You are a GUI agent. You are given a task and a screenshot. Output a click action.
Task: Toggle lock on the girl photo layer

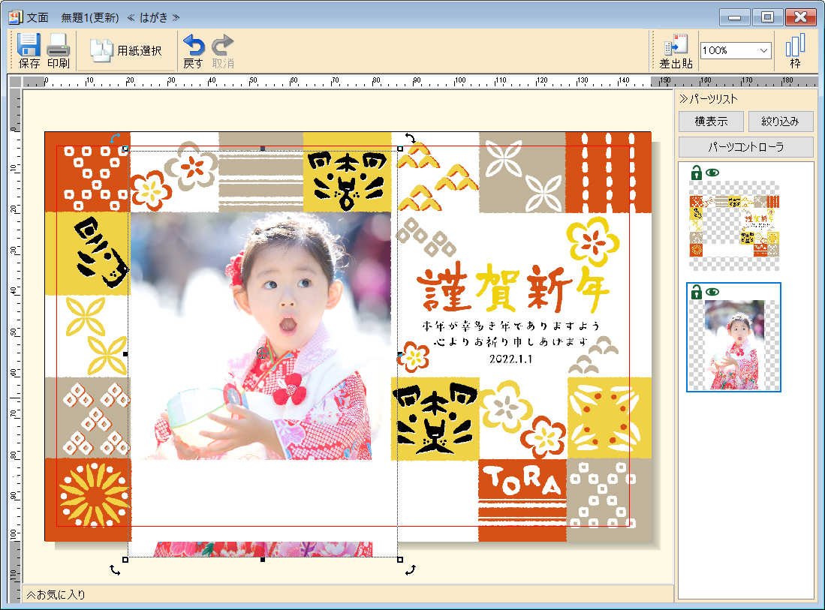(696, 292)
